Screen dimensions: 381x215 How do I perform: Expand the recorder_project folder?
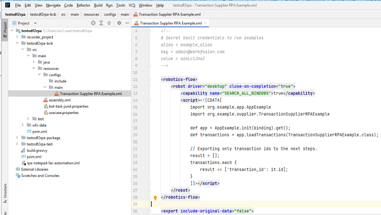[x=17, y=37]
